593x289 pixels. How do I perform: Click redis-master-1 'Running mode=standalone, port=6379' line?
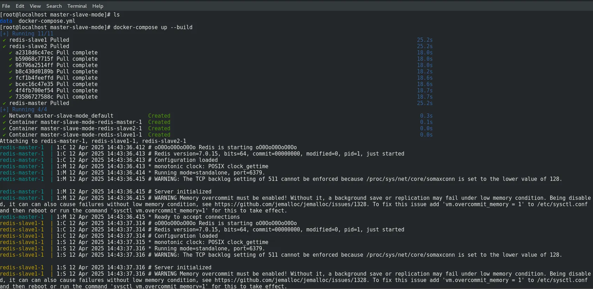pos(132,173)
